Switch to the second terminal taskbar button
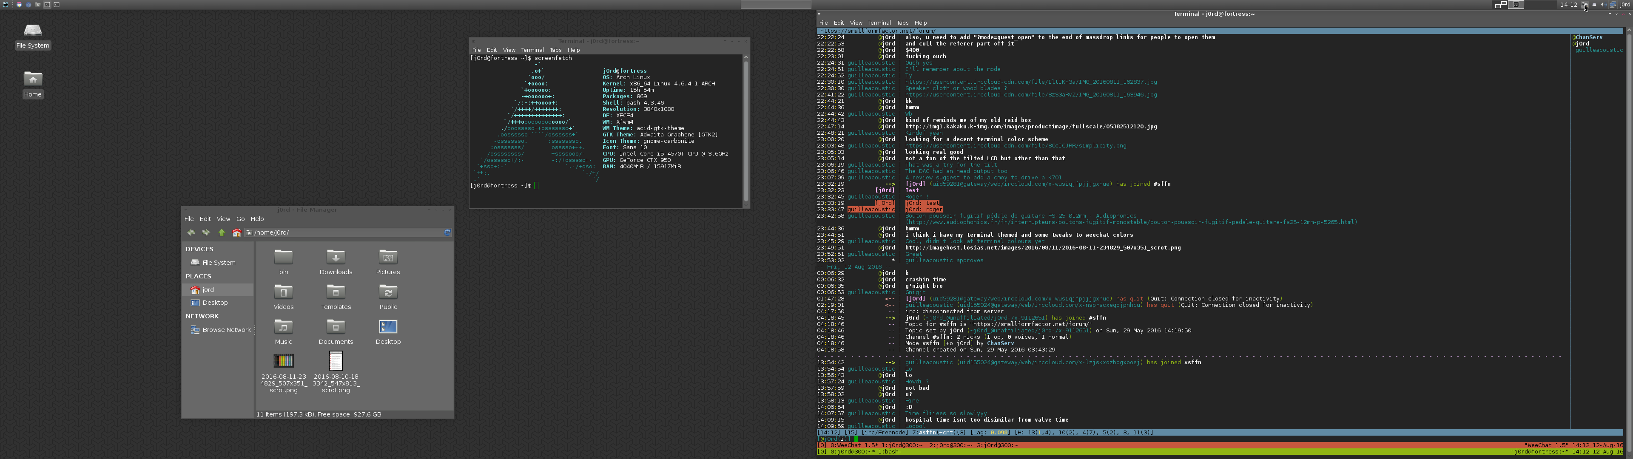Image resolution: width=1633 pixels, height=459 pixels. point(57,4)
